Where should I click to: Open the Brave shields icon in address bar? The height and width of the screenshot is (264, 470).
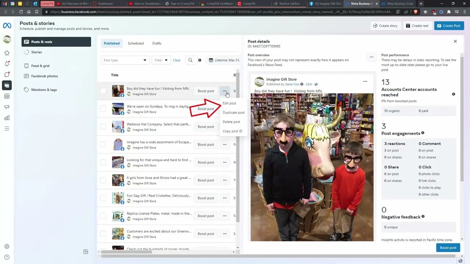click(416, 12)
